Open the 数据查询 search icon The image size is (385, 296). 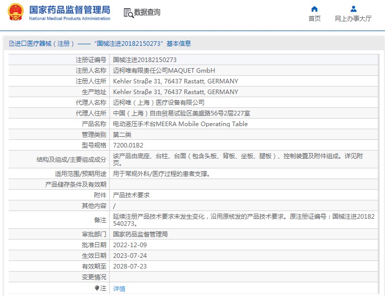129,13
